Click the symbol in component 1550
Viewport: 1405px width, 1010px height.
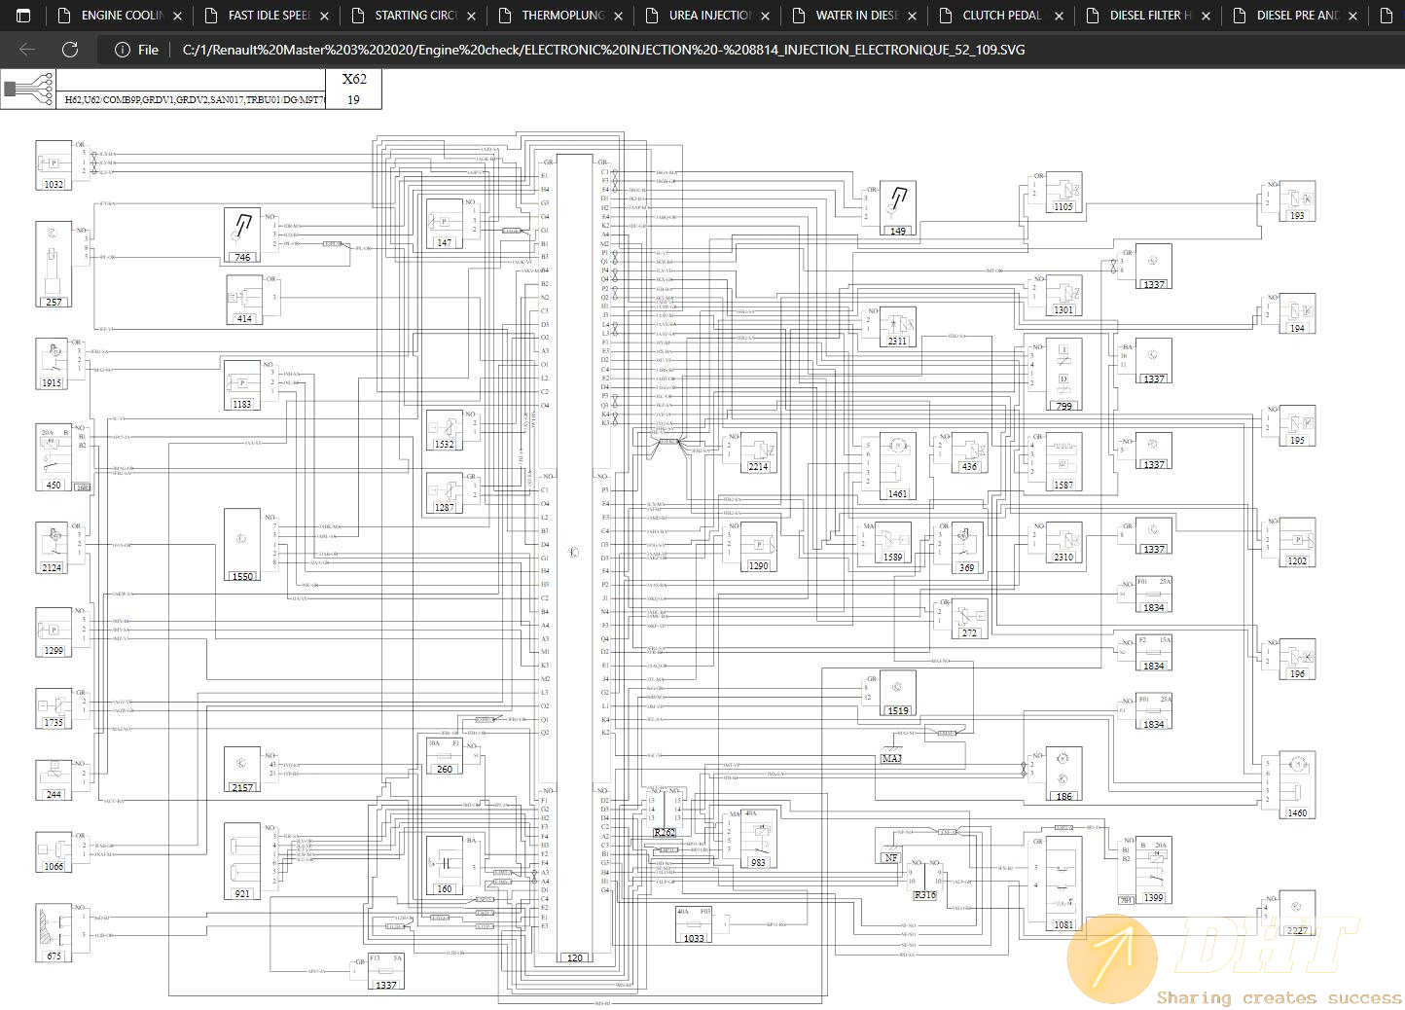pos(241,539)
